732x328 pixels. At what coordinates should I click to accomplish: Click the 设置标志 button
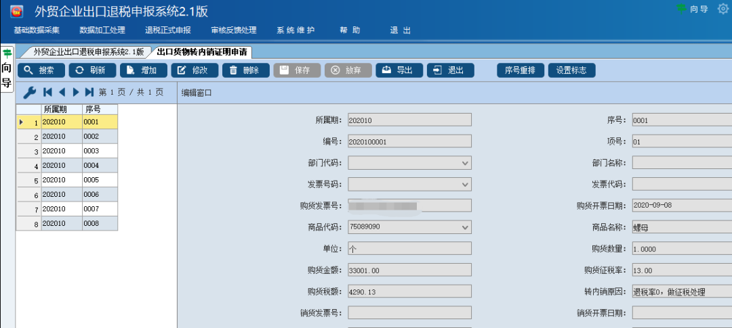(571, 70)
